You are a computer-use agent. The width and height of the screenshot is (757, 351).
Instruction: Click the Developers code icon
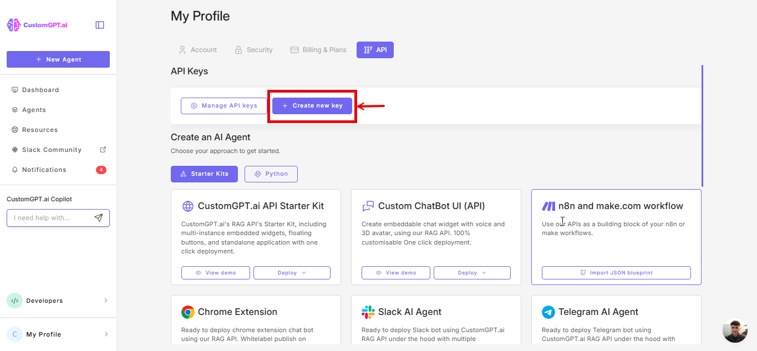pyautogui.click(x=14, y=301)
